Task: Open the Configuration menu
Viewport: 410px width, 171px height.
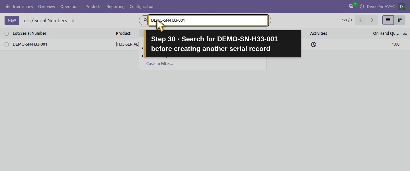Action: (x=142, y=6)
